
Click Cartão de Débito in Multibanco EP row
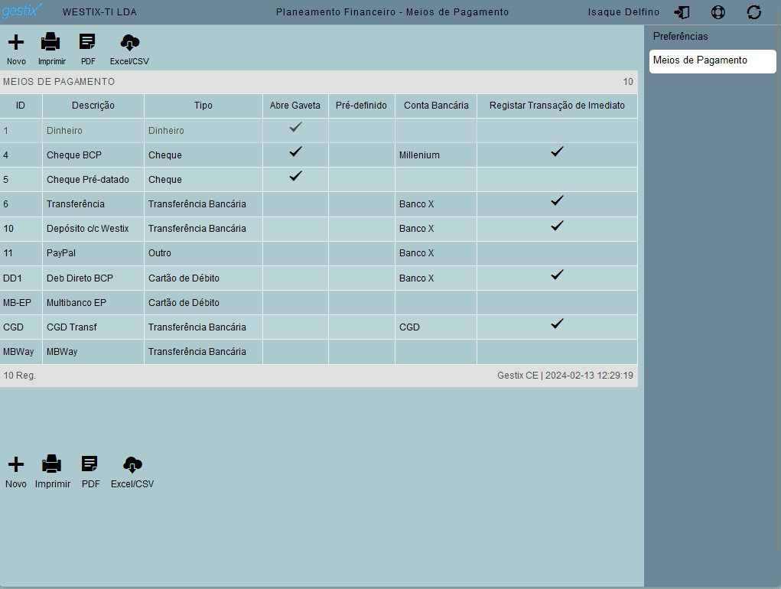pyautogui.click(x=203, y=302)
